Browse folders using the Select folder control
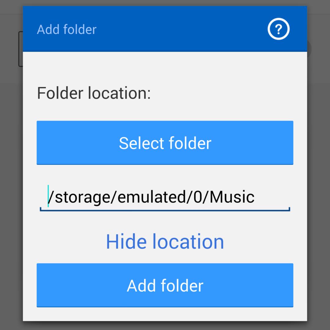The width and height of the screenshot is (330, 330). click(x=165, y=142)
